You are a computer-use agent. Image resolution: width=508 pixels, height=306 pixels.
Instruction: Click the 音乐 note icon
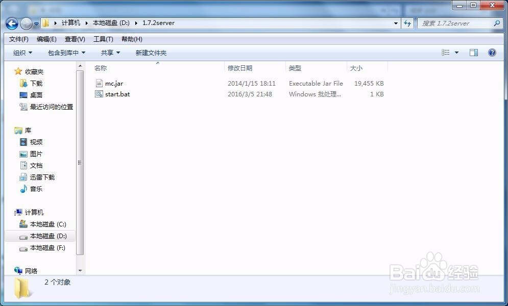pos(23,189)
